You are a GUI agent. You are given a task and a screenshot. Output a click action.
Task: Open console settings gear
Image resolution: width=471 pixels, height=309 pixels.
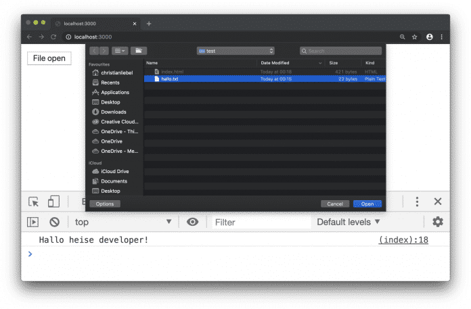[438, 222]
